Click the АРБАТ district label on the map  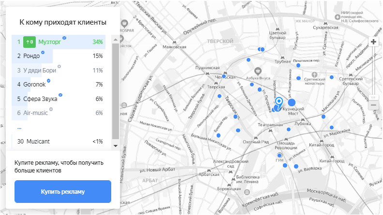pos(150,181)
